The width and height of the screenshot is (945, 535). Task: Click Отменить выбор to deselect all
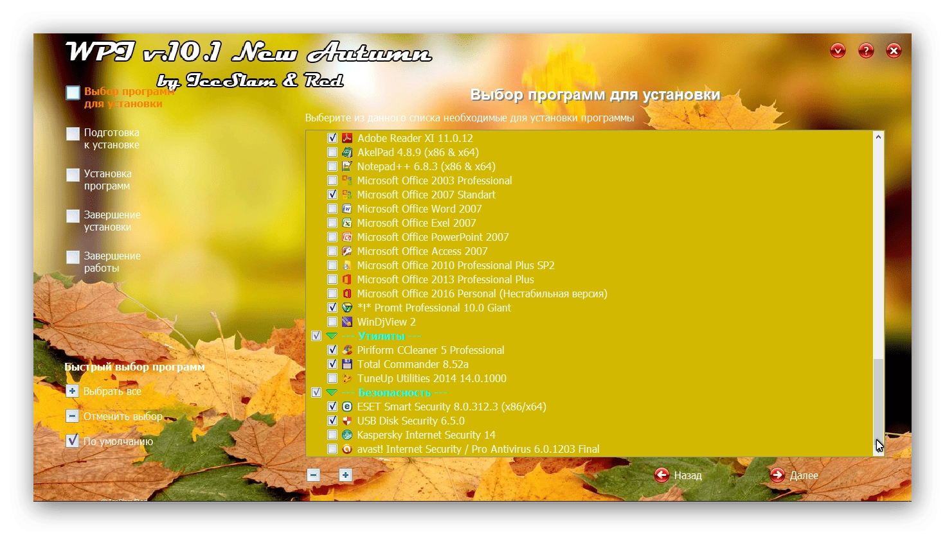click(114, 416)
